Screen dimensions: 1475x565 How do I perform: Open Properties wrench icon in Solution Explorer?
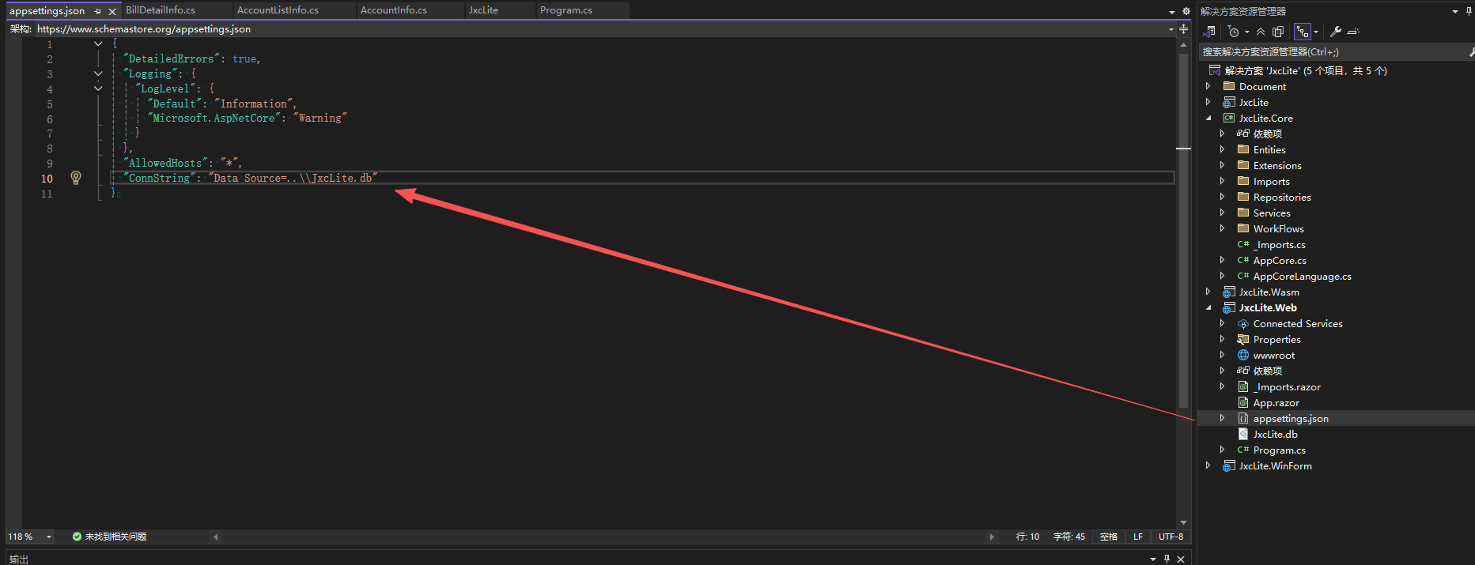1335,32
